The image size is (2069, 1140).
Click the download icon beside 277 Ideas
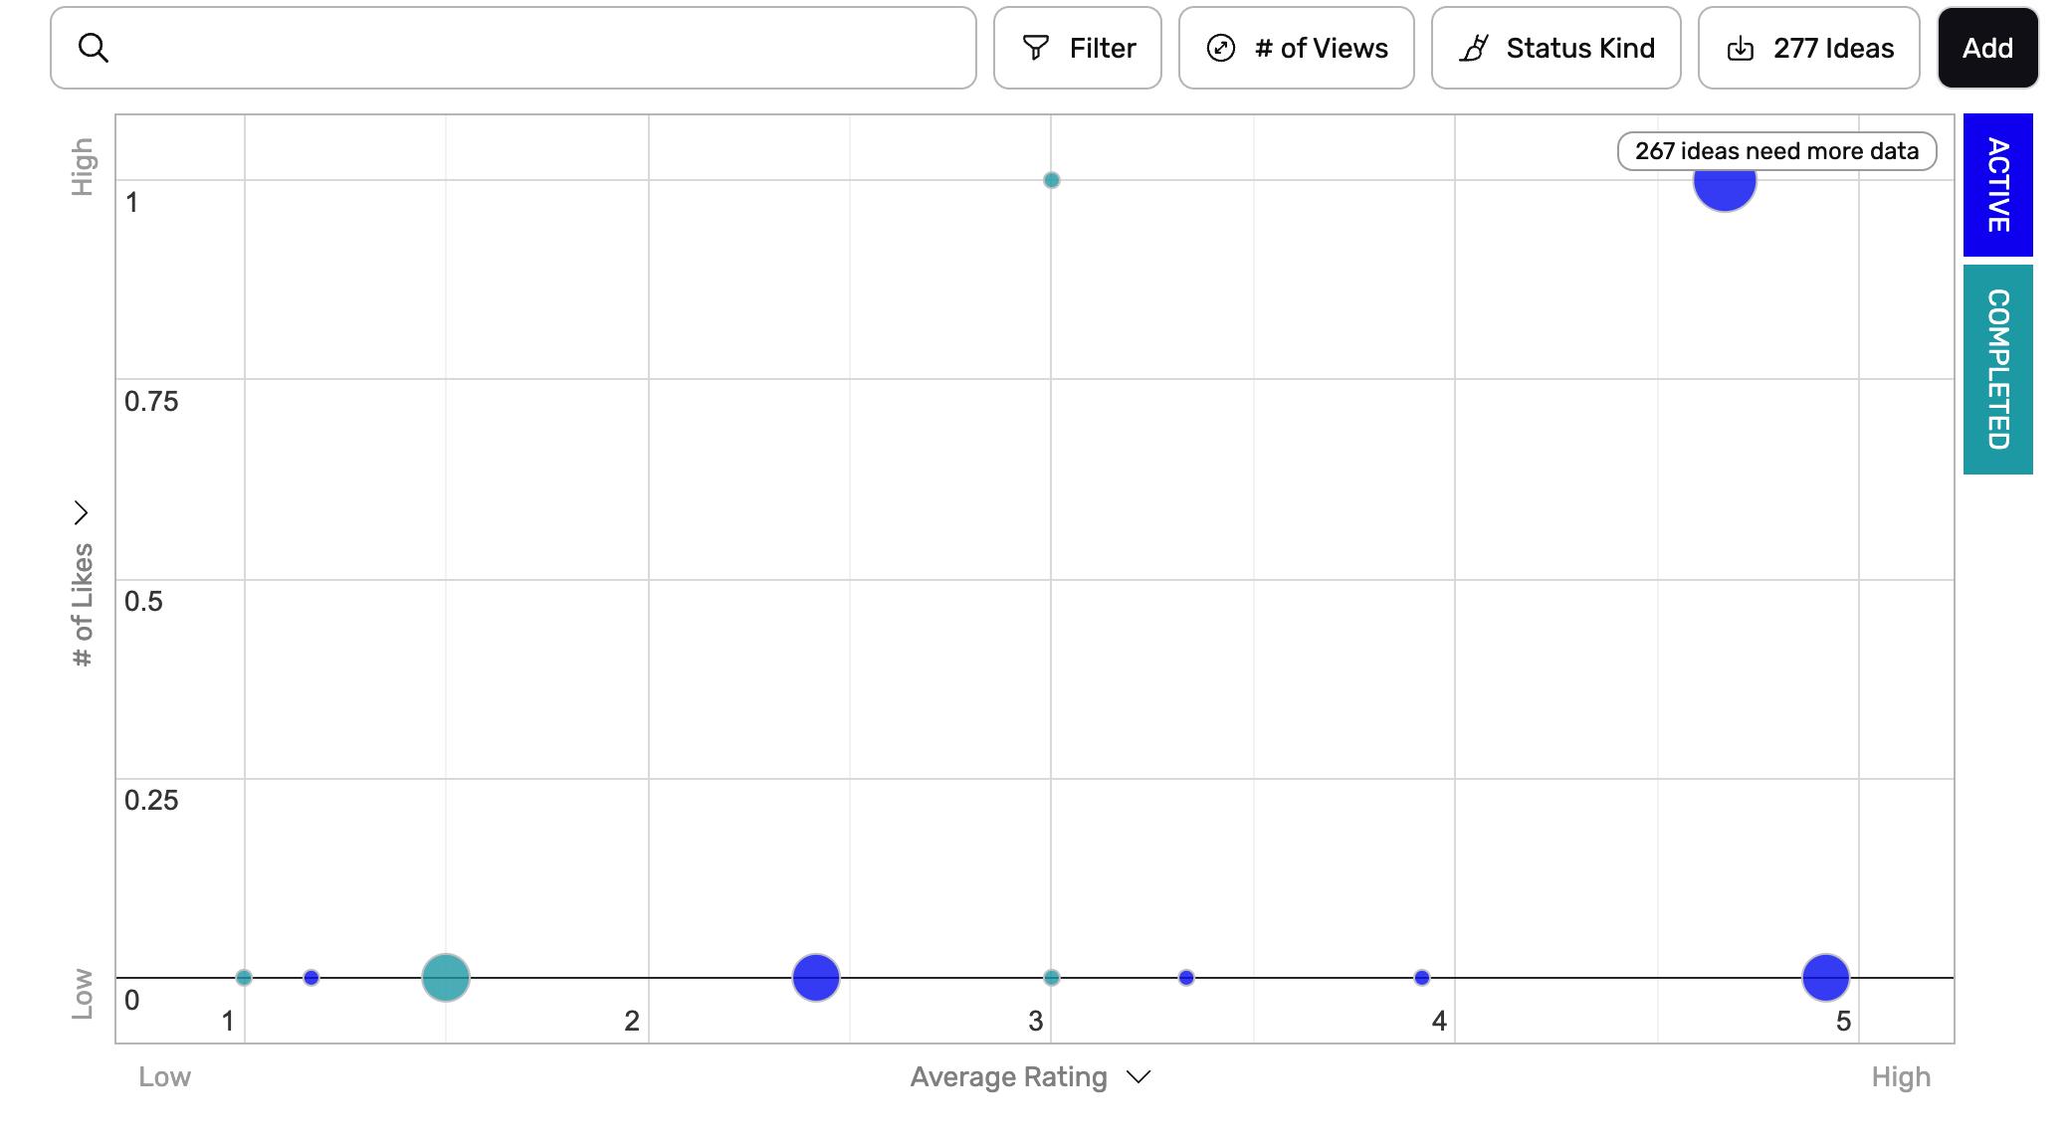[1740, 48]
